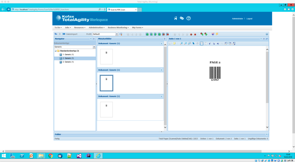This screenshot has width=295, height=162.
Task: Click the Logout link
Action: [x=249, y=19]
